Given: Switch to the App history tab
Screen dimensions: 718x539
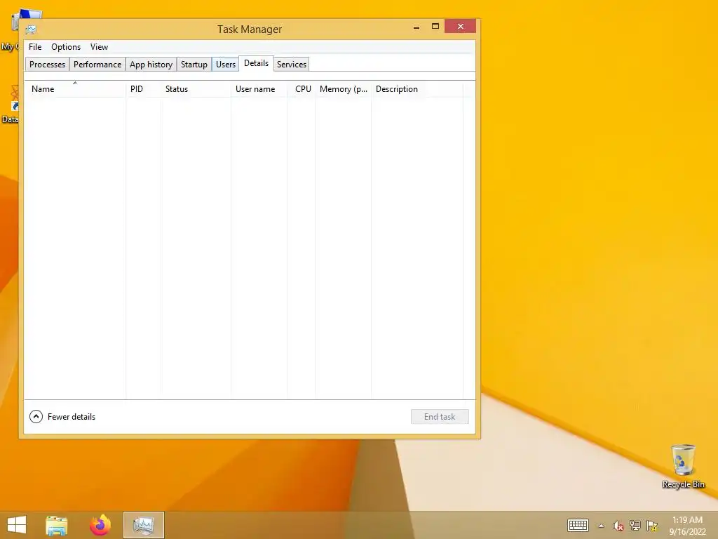Looking at the screenshot, I should tap(151, 65).
